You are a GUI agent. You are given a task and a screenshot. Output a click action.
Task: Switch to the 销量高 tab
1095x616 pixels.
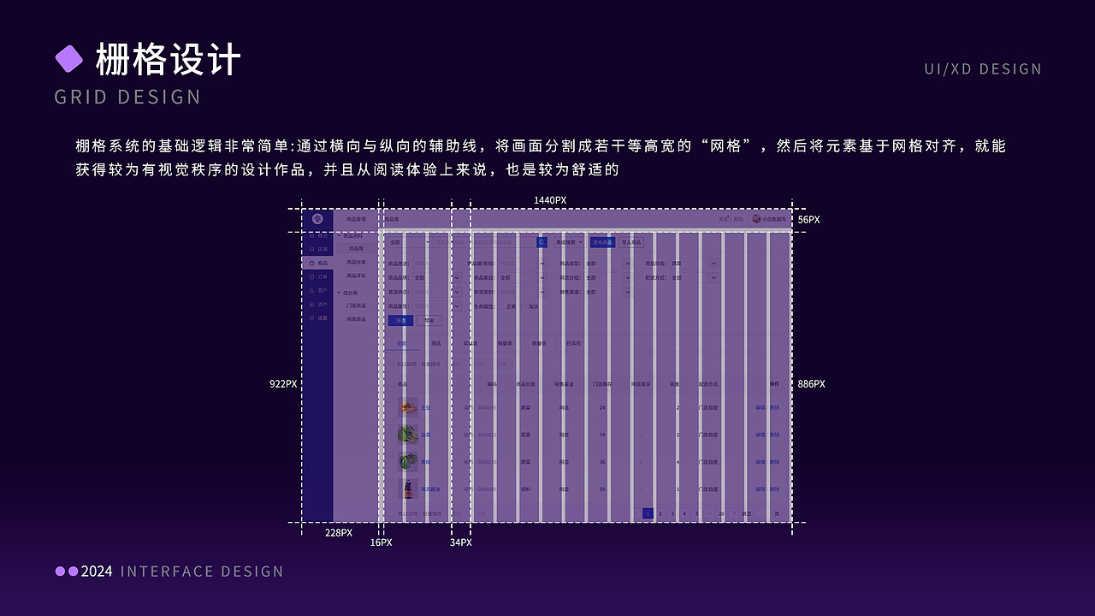pos(505,343)
